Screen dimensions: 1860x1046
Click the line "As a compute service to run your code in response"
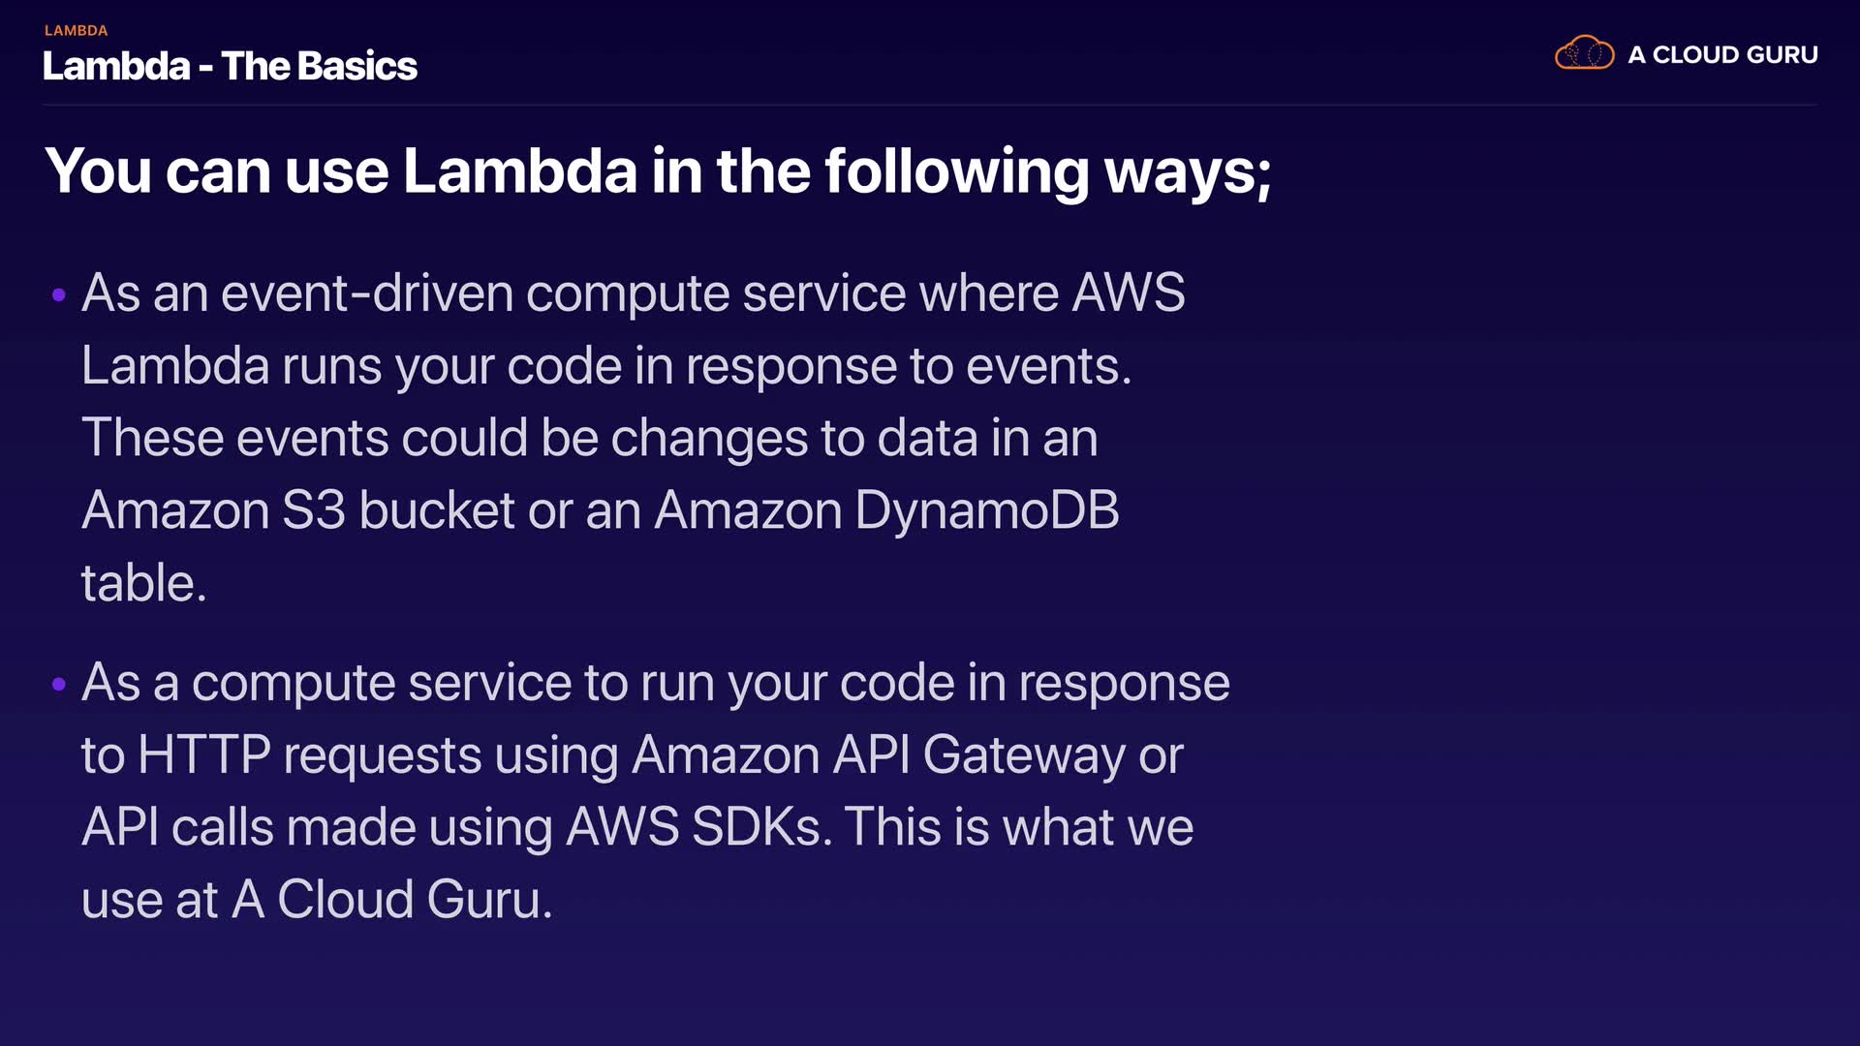[655, 683]
